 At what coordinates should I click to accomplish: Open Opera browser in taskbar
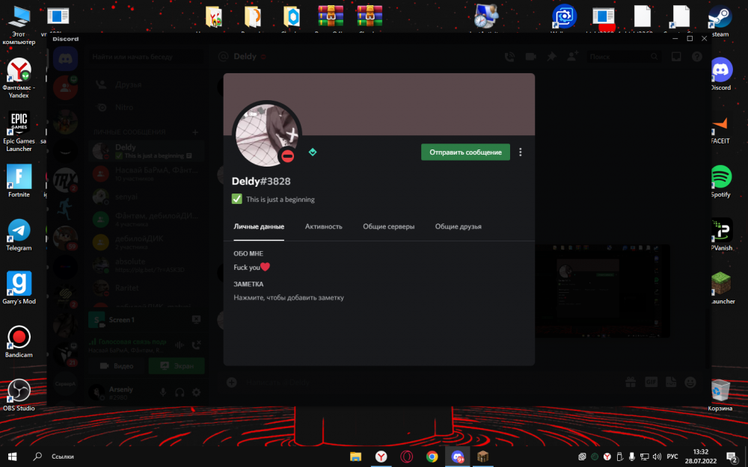(x=406, y=457)
